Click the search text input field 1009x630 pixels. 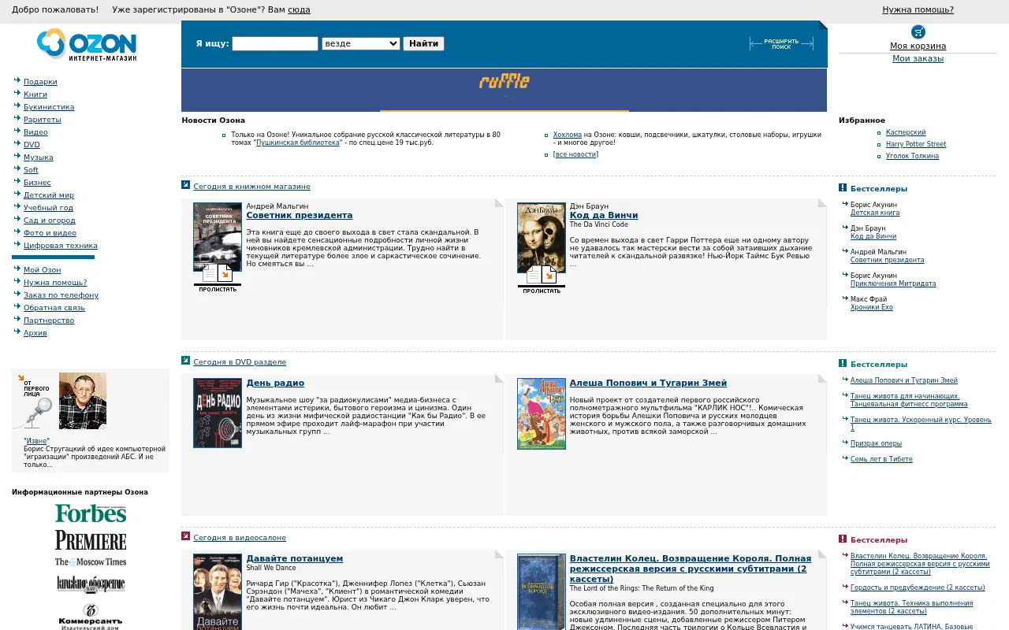275,43
